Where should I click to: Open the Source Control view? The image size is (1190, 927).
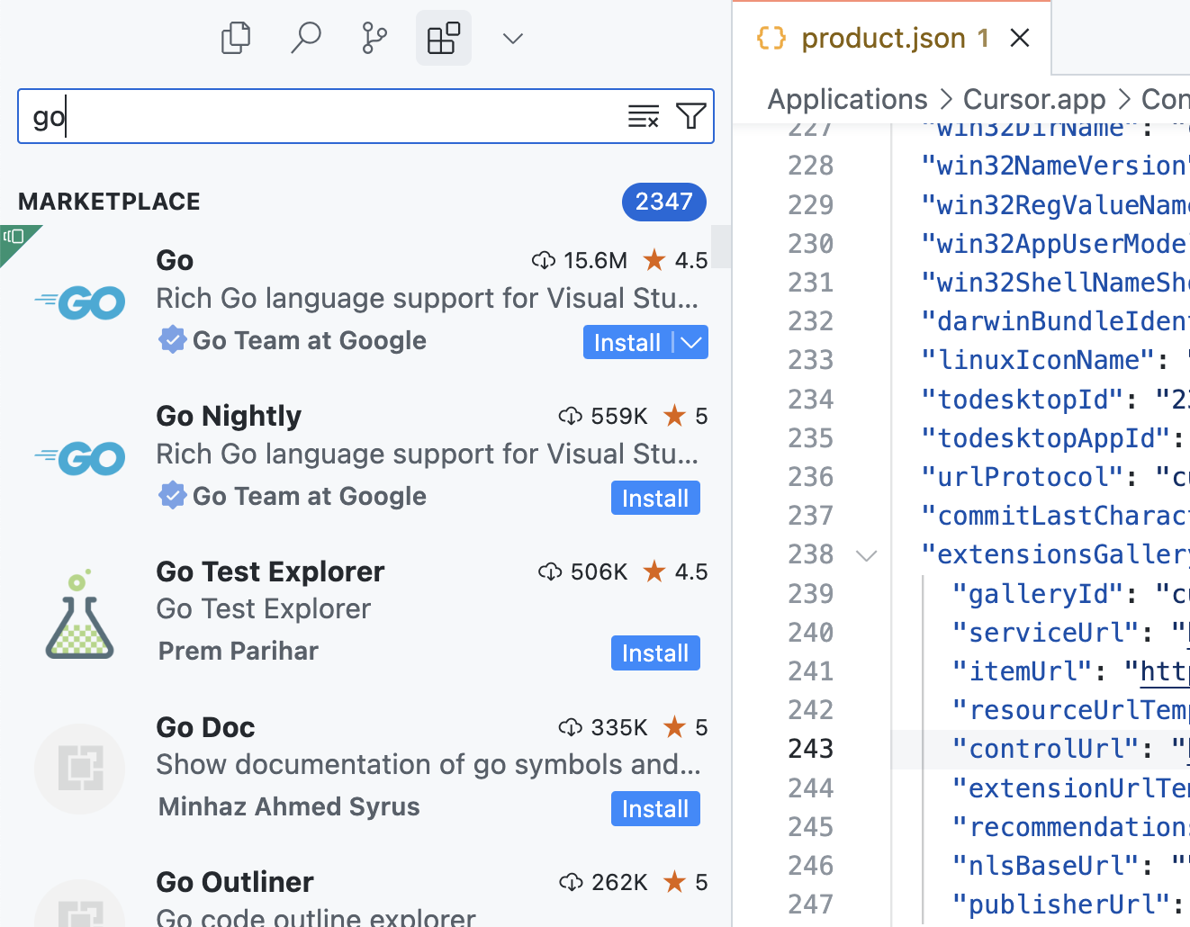coord(374,39)
